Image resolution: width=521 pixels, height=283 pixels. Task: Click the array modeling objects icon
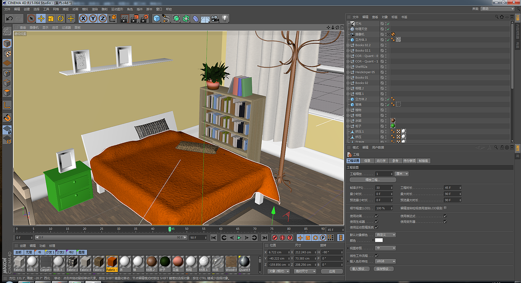pyautogui.click(x=186, y=18)
